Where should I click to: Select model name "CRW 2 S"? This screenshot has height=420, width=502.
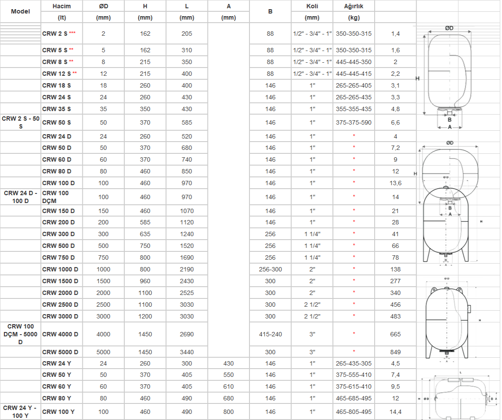(x=55, y=34)
